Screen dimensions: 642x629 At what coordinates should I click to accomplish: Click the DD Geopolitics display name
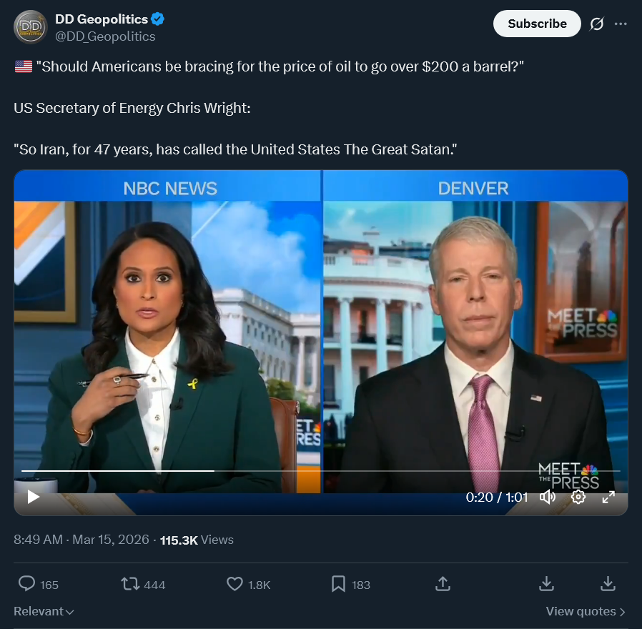pyautogui.click(x=102, y=19)
